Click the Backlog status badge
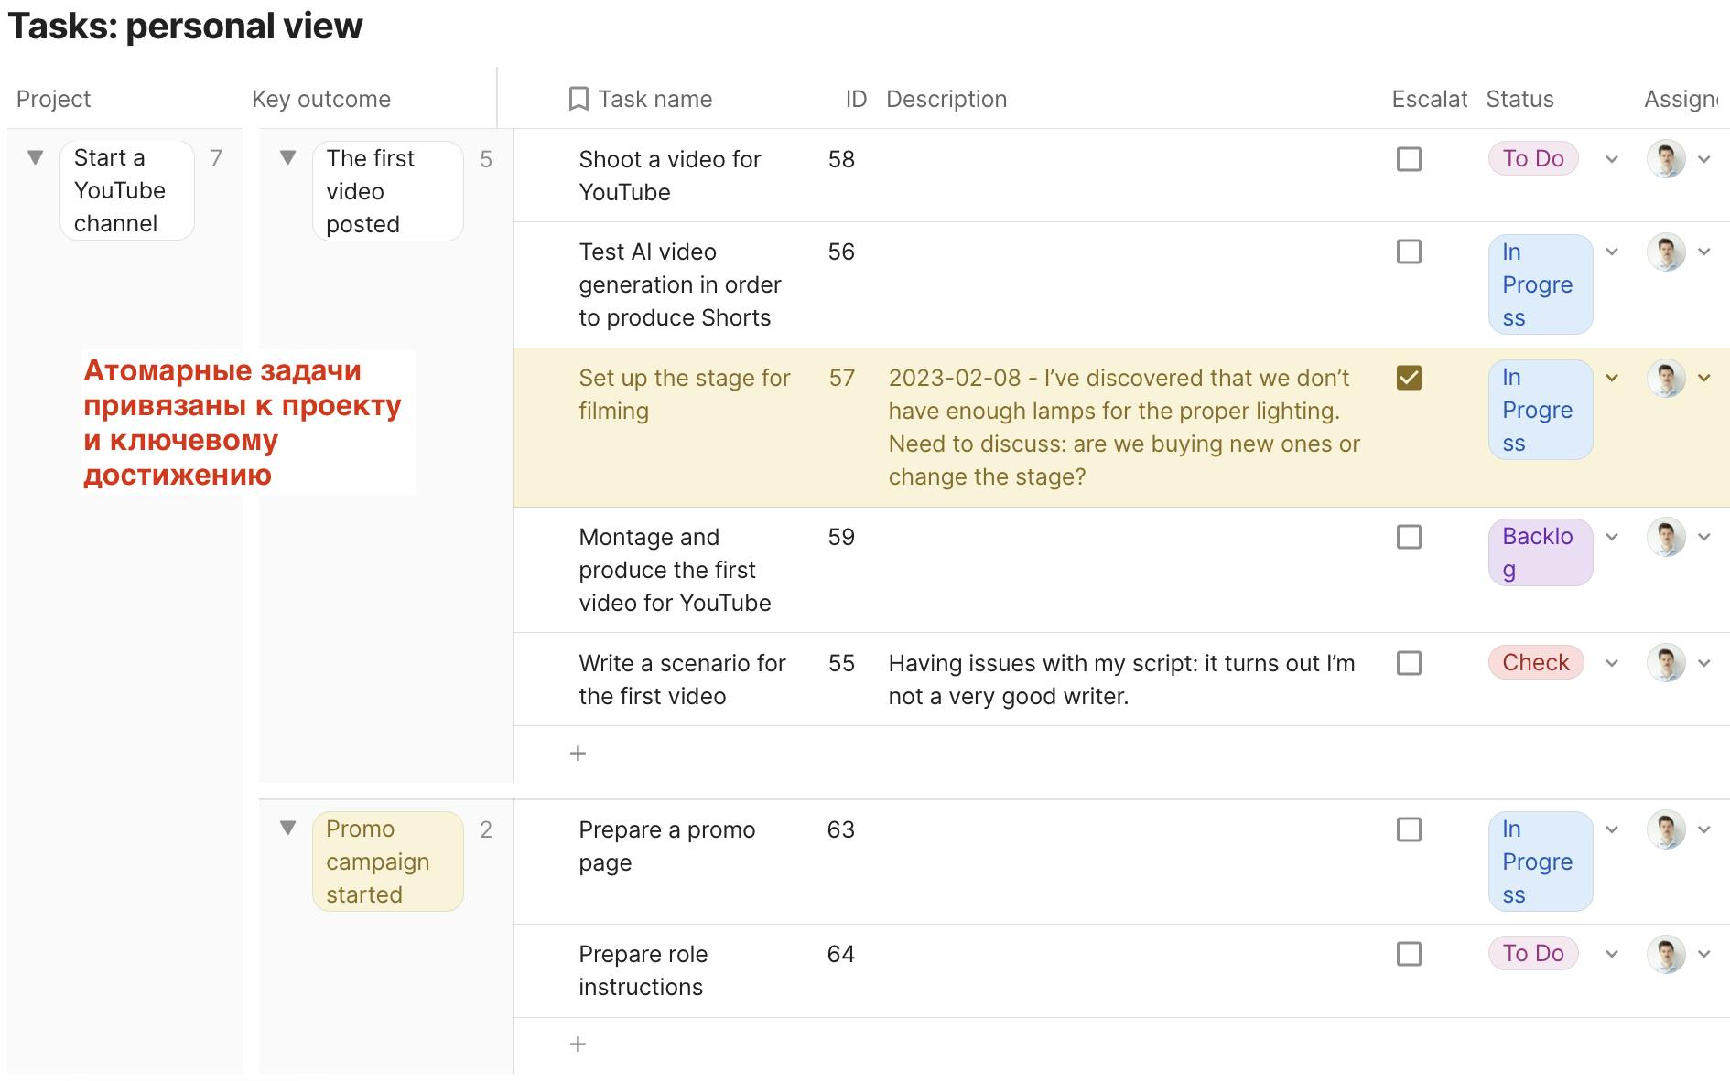The height and width of the screenshot is (1081, 1730). [x=1541, y=552]
